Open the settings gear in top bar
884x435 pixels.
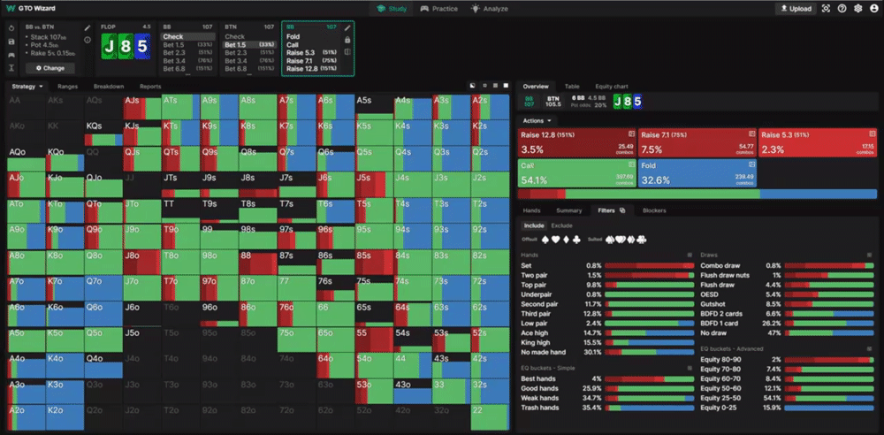(857, 9)
